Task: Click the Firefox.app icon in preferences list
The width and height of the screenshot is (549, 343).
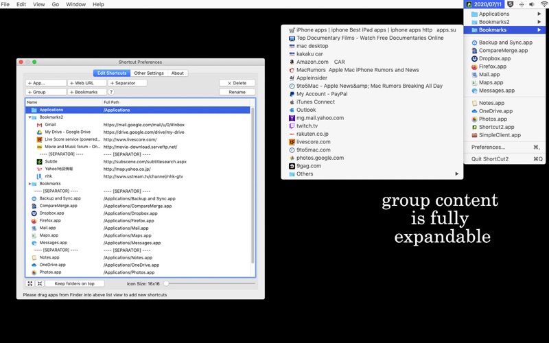Action: coord(34,221)
